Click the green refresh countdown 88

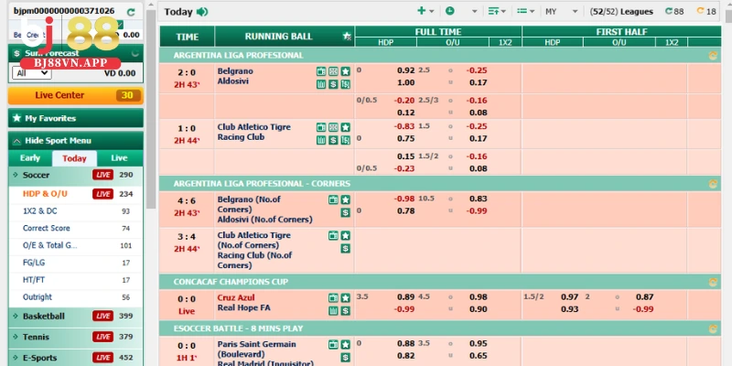point(674,11)
